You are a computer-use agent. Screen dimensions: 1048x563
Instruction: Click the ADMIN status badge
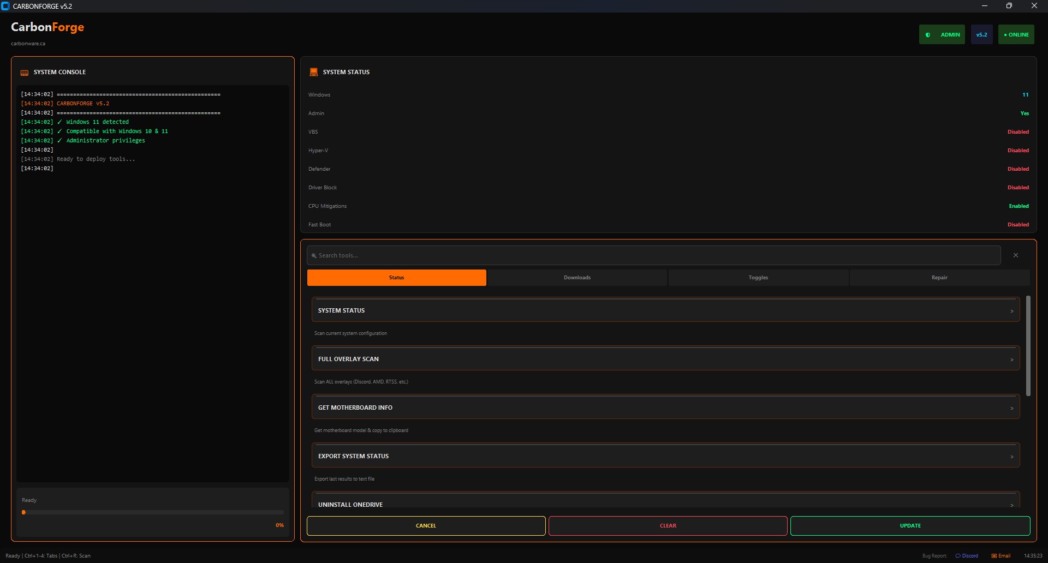click(x=942, y=34)
